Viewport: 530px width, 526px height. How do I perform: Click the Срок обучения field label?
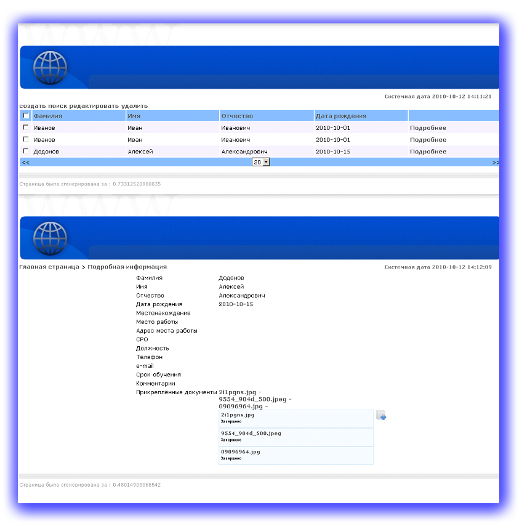[158, 374]
